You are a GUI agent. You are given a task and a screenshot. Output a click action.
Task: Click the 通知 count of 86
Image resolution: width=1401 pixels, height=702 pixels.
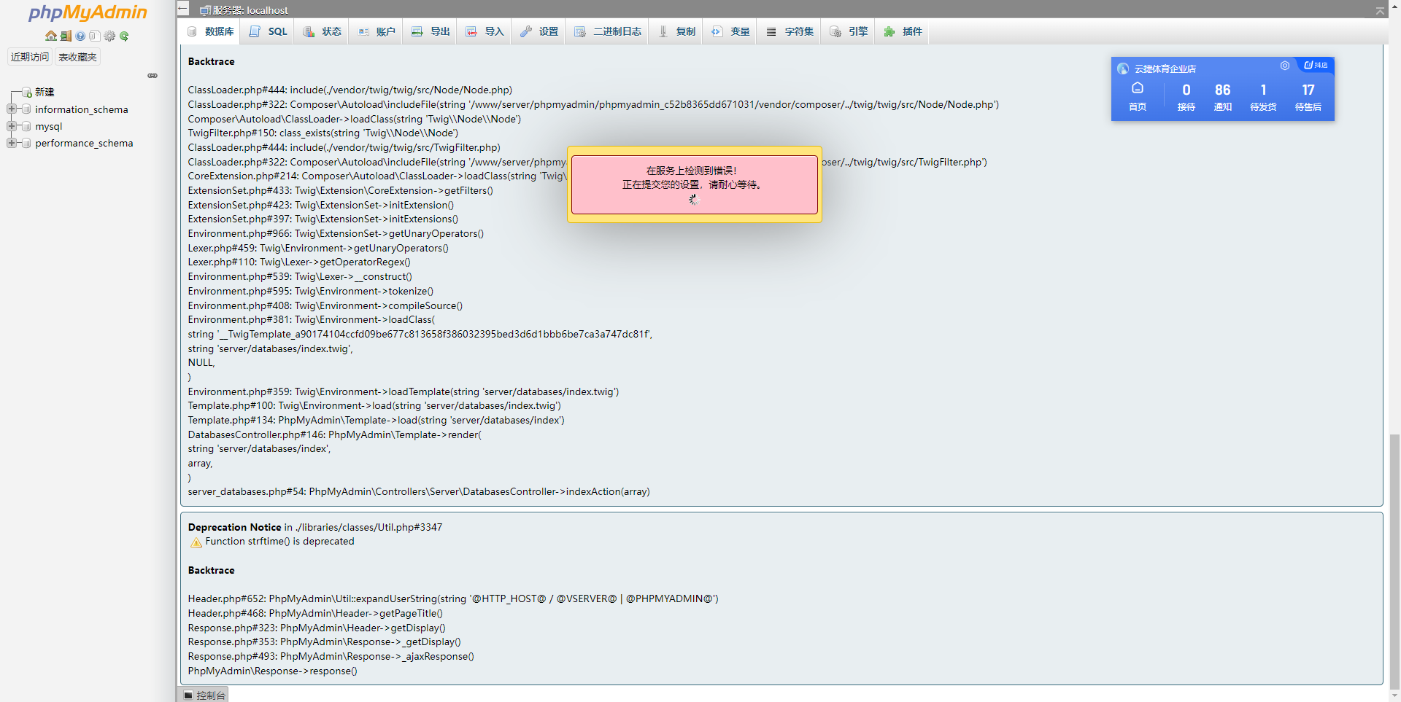[1223, 96]
